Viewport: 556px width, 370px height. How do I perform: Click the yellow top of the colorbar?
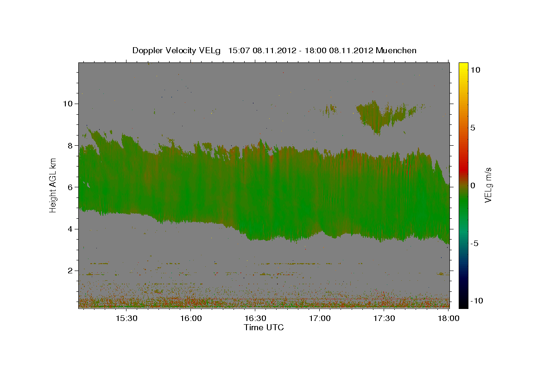point(463,67)
